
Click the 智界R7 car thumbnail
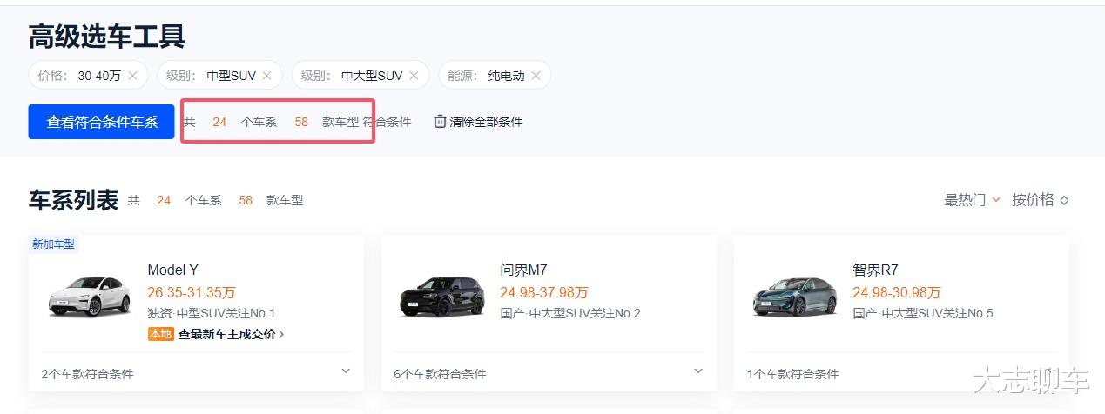[794, 297]
